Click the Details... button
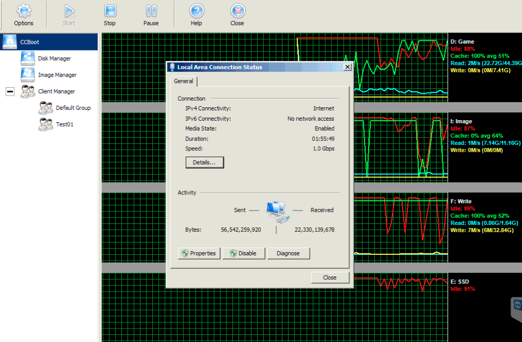The height and width of the screenshot is (342, 522). [x=204, y=162]
